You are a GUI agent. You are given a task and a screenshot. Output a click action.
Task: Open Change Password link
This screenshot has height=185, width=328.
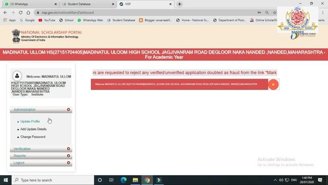(33, 137)
